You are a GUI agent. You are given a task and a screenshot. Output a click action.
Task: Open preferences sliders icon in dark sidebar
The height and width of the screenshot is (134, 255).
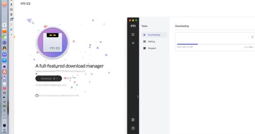pos(133,120)
